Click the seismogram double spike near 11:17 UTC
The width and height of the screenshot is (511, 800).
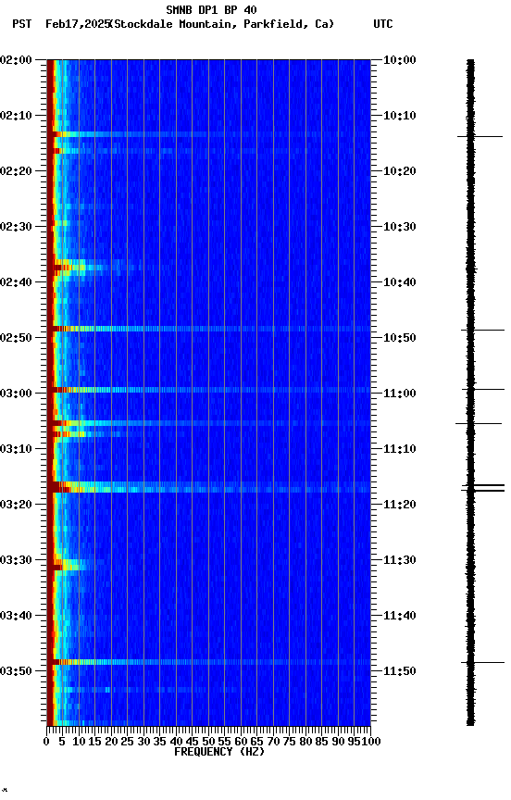483,488
